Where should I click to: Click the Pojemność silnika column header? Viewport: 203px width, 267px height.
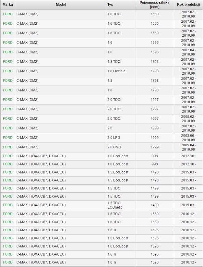click(x=155, y=5)
